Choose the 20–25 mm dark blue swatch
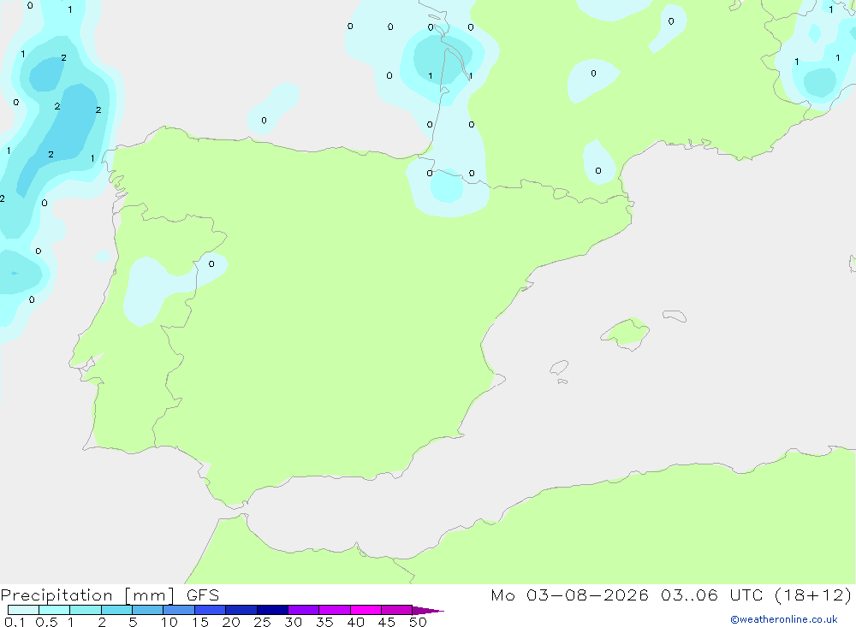 [241, 610]
